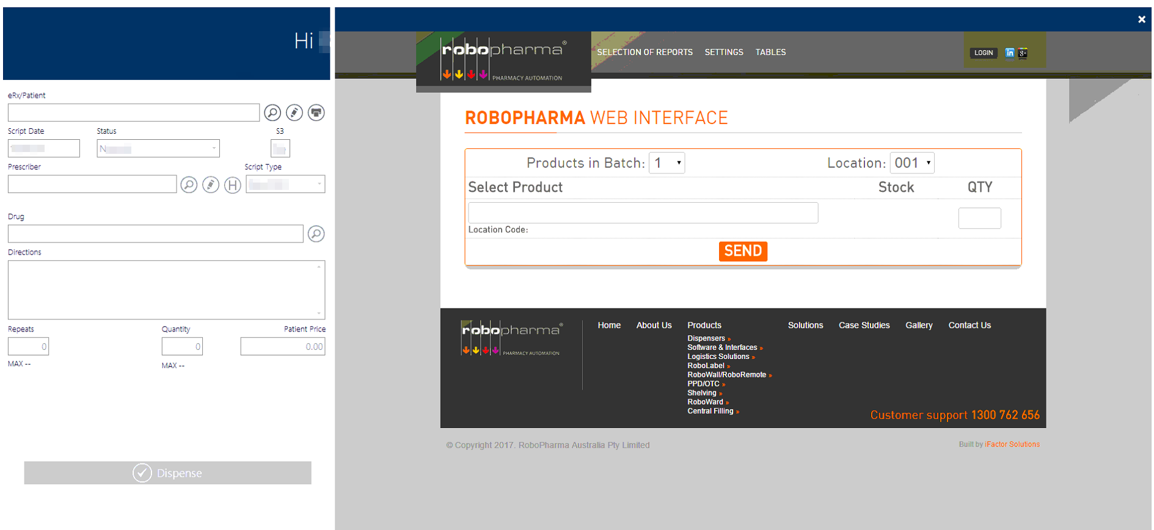The width and height of the screenshot is (1154, 530).
Task: Focus the Drug input field
Action: tap(156, 234)
